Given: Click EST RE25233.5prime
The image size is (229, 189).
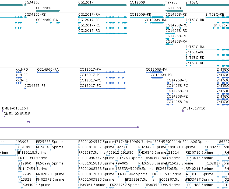Looking at the screenshot, I should point(50,142).
